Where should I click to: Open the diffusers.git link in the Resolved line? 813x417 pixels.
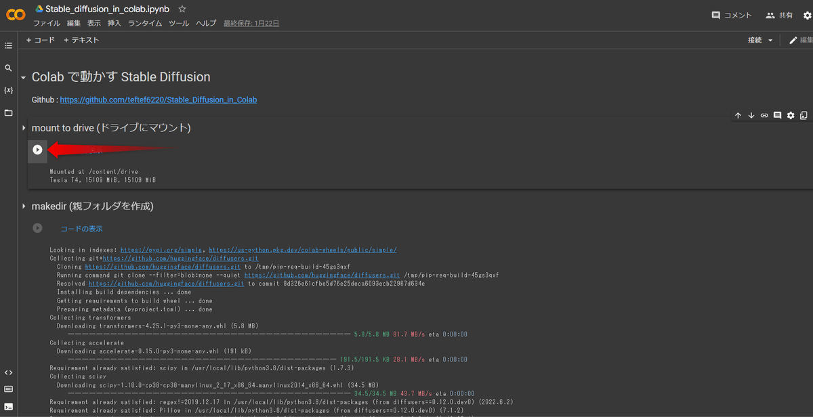[x=167, y=284]
